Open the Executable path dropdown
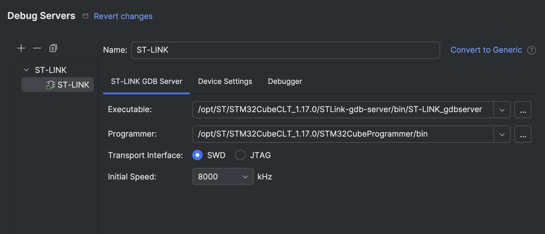The width and height of the screenshot is (545, 234). click(x=502, y=110)
